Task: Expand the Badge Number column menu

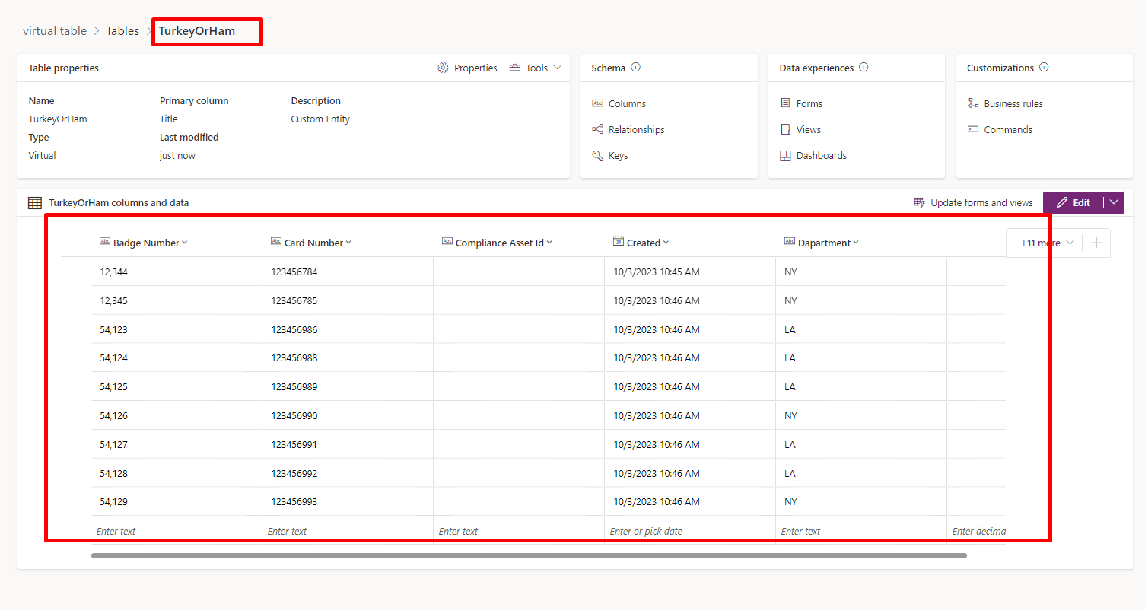Action: pyautogui.click(x=185, y=243)
